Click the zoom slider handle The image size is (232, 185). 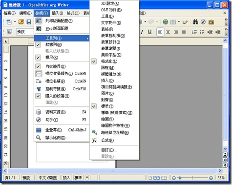point(180,178)
